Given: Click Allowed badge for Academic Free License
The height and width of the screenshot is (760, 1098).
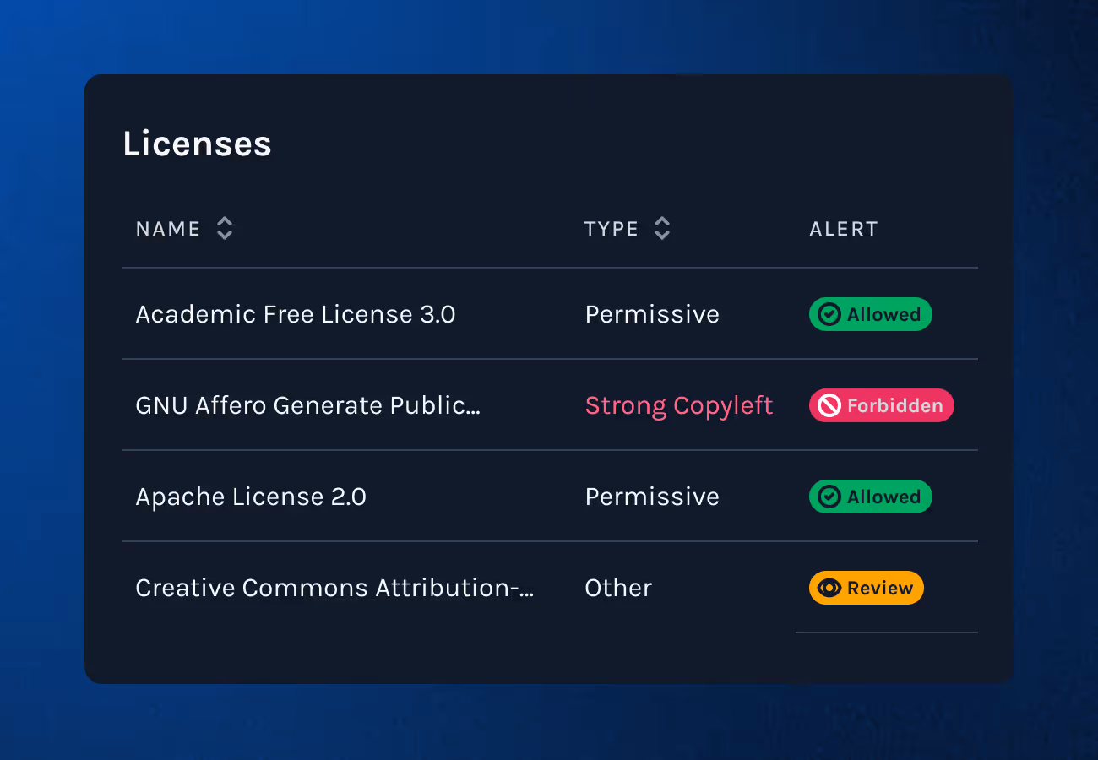Looking at the screenshot, I should [871, 314].
